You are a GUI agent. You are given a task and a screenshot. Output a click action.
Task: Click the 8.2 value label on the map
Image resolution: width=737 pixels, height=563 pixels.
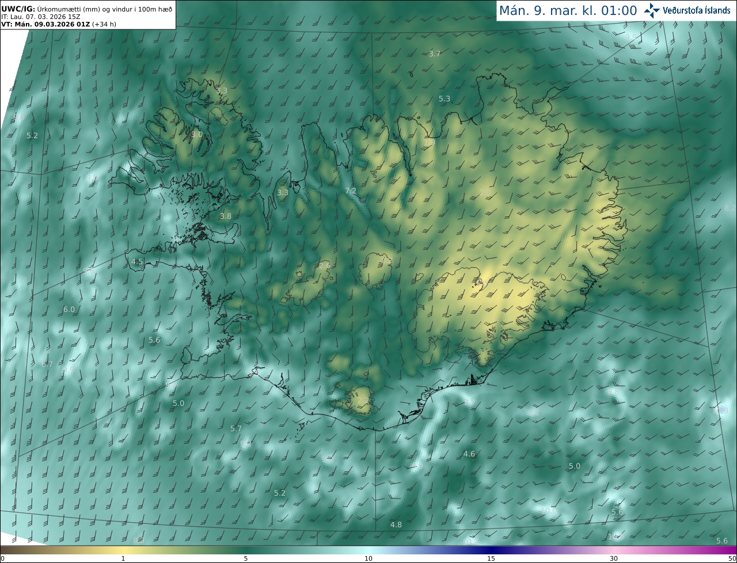click(730, 208)
